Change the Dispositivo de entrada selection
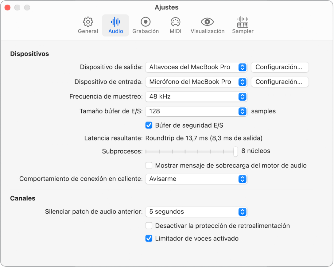 tap(196, 82)
